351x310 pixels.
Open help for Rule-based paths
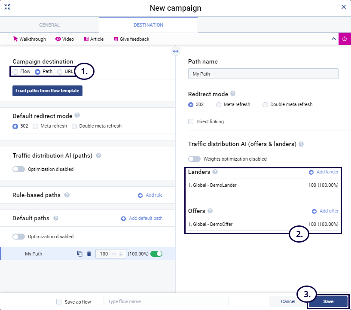(67, 195)
